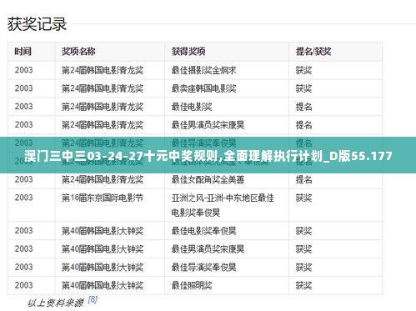Click 第24届韩国电影青龙奖 in the 最佳女配角奖 row
This screenshot has height=311, width=416.
[103, 179]
